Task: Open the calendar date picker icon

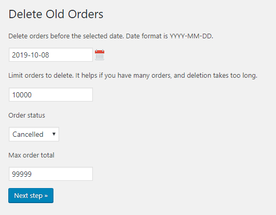Action: tap(100, 55)
